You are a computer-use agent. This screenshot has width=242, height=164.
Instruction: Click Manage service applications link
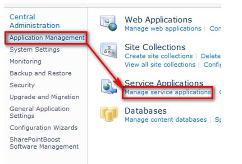[168, 92]
